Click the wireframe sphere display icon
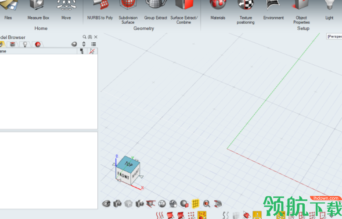The width and height of the screenshot is (342, 219). (162, 204)
